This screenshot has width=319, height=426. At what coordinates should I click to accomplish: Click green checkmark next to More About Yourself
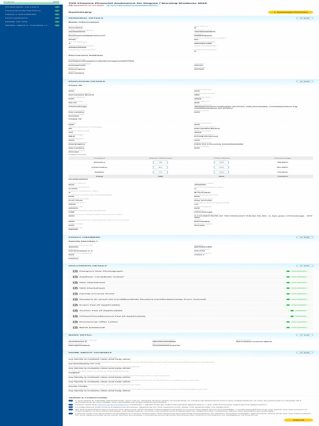click(57, 25)
